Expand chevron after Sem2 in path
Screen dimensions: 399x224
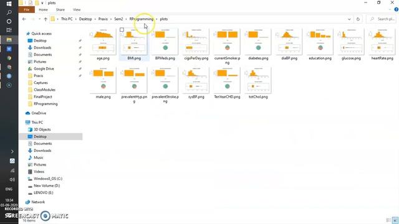126,19
